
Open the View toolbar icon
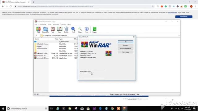pos(59,30)
